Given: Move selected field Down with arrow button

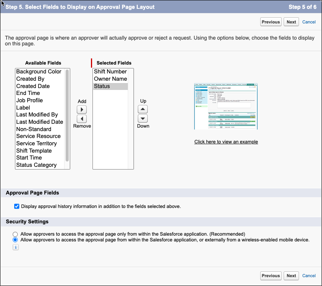Looking at the screenshot, I should [x=143, y=118].
